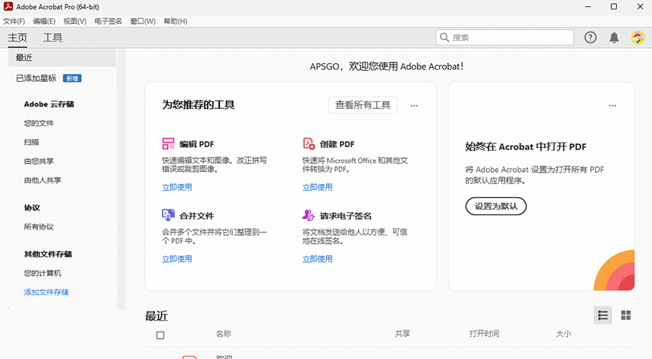Screen dimensions: 652x359
Task: Switch to thumbnail grid view
Action: (x=626, y=315)
